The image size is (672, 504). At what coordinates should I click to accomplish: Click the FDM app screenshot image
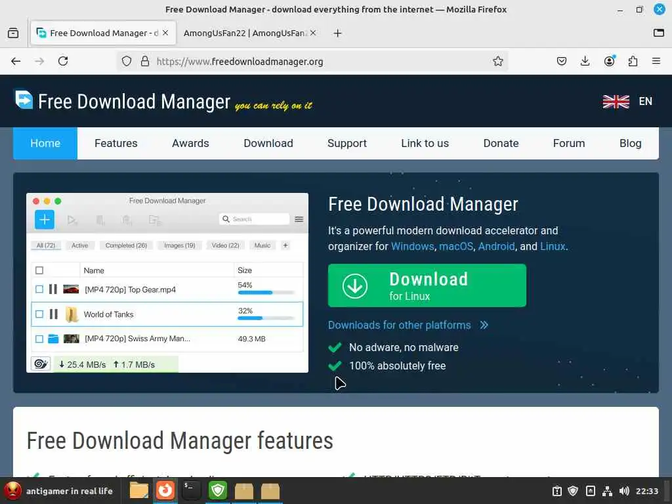[x=167, y=283]
